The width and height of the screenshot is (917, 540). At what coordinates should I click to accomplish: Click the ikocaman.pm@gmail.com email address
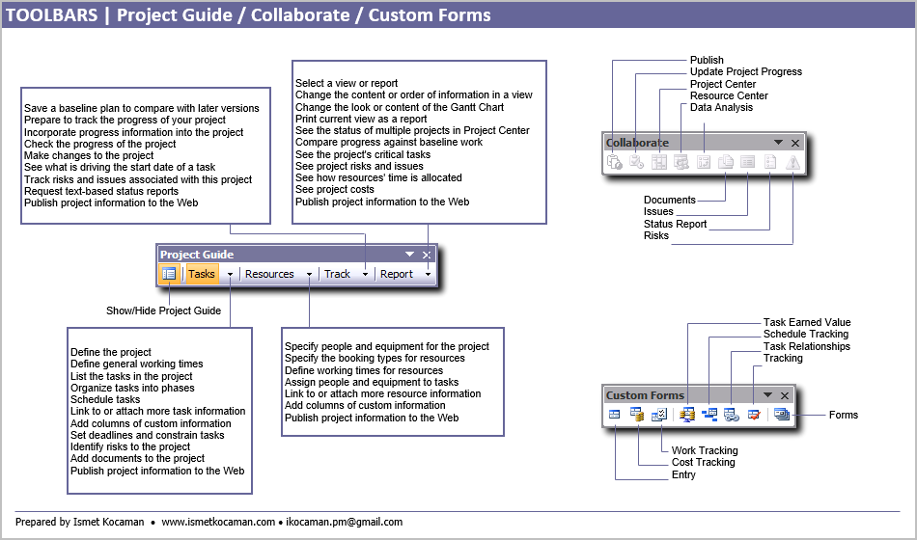pos(344,523)
